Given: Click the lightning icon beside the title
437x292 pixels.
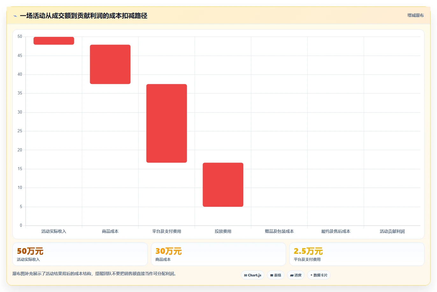Looking at the screenshot, I should pos(15,16).
